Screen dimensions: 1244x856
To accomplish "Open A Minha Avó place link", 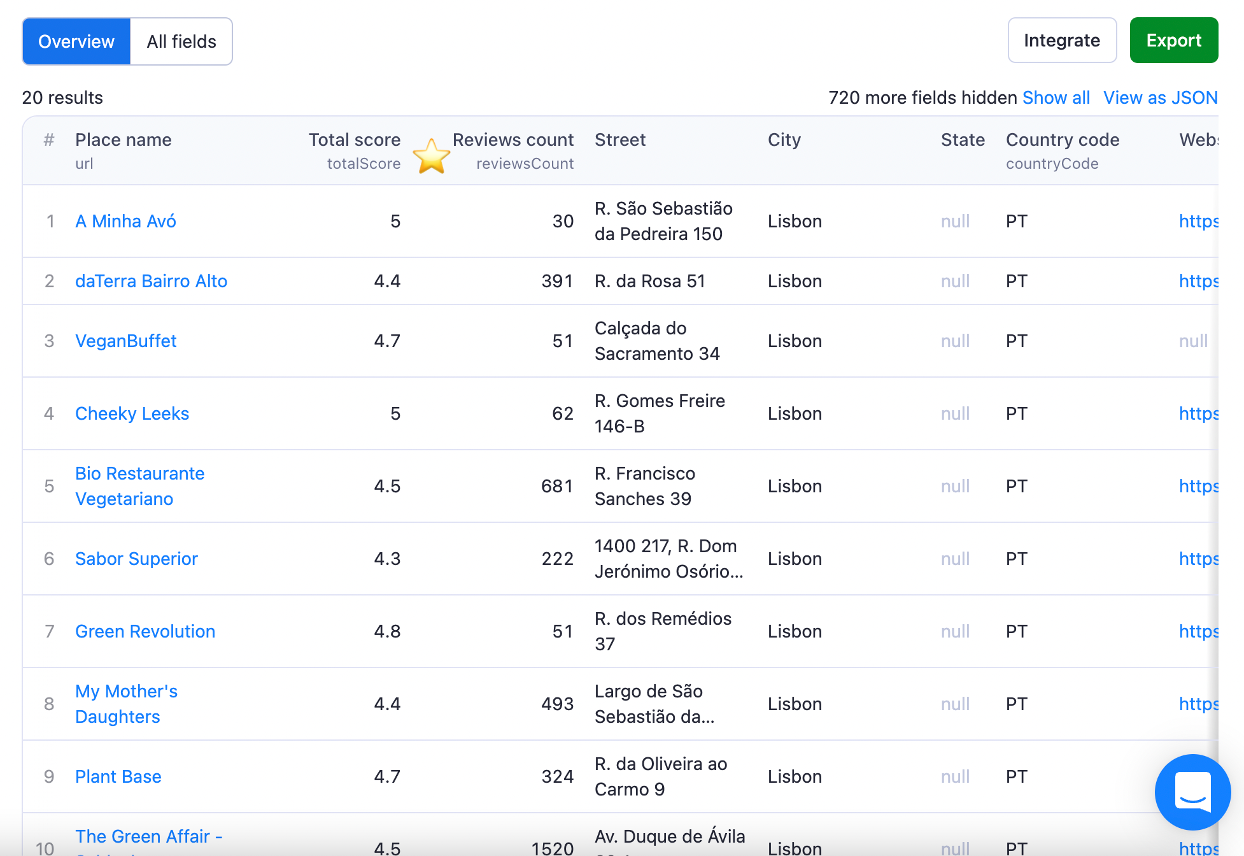I will click(x=125, y=221).
